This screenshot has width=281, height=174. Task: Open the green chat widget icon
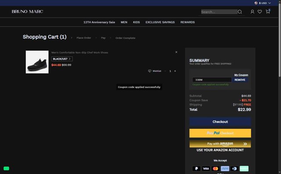pos(6,168)
